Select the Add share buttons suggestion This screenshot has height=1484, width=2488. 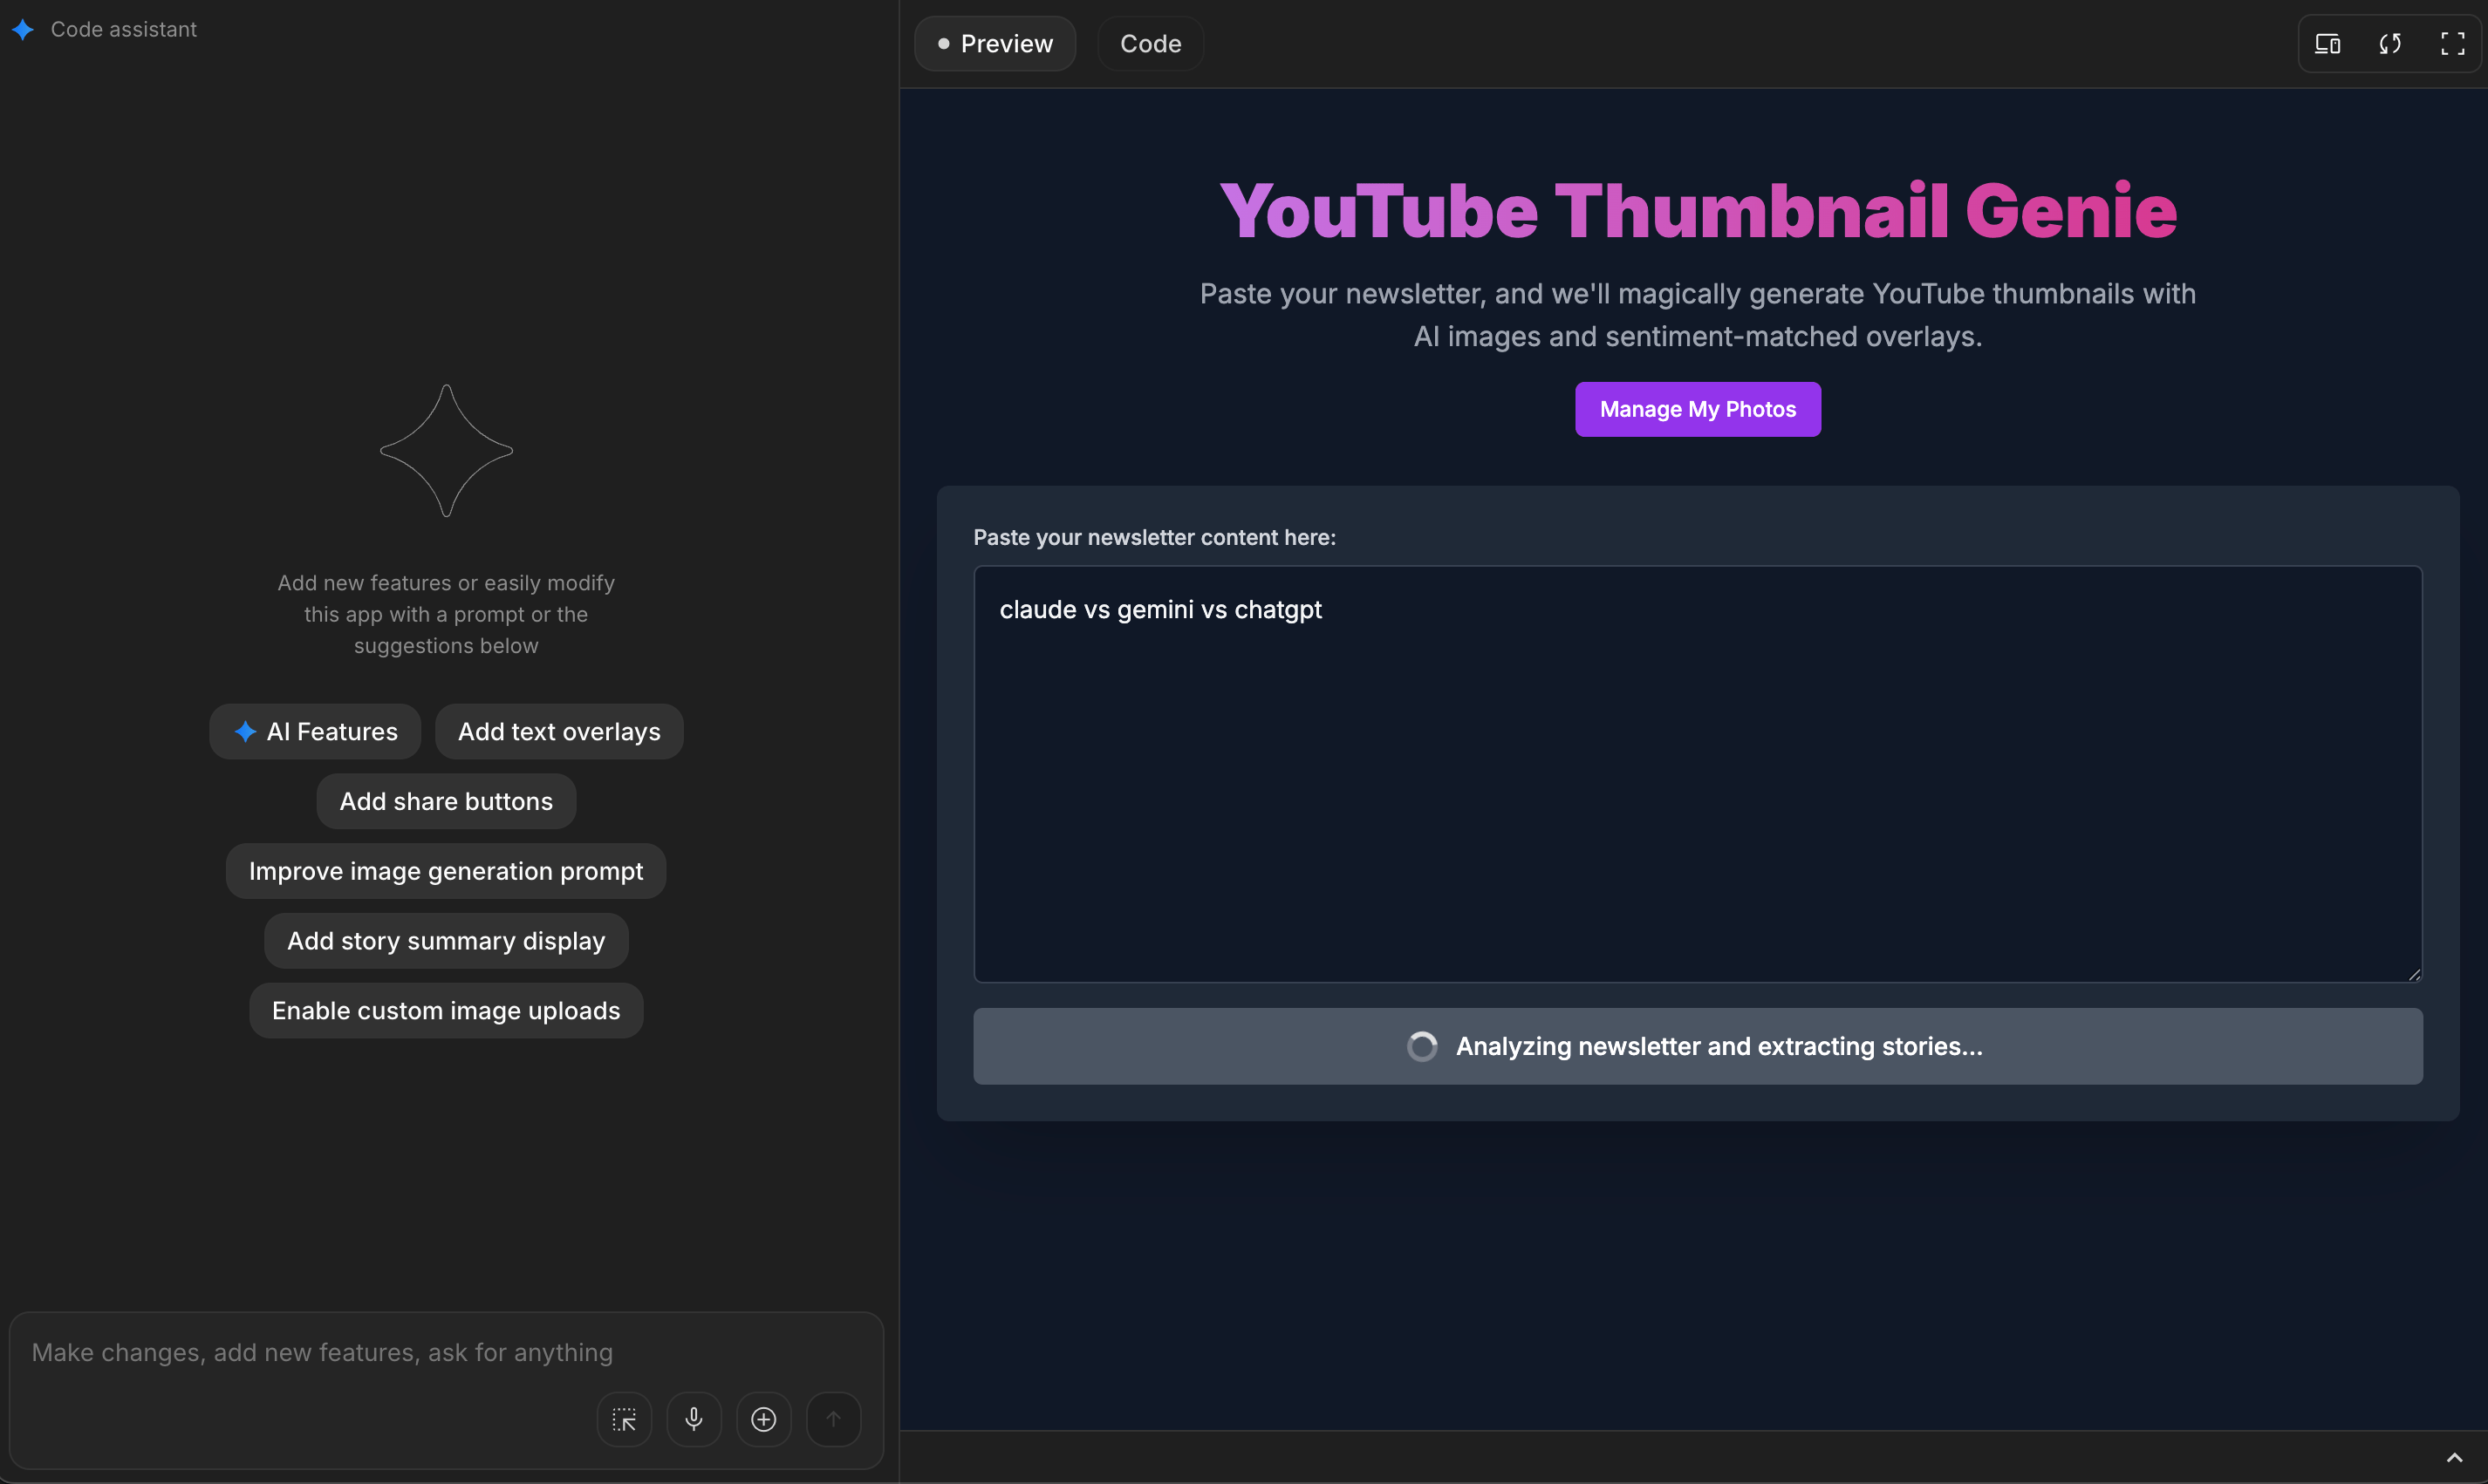(x=446, y=802)
